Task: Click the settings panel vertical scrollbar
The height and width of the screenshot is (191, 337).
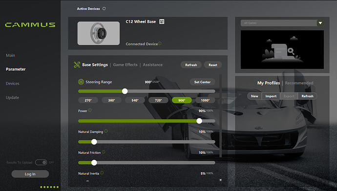Action: [x=220, y=116]
